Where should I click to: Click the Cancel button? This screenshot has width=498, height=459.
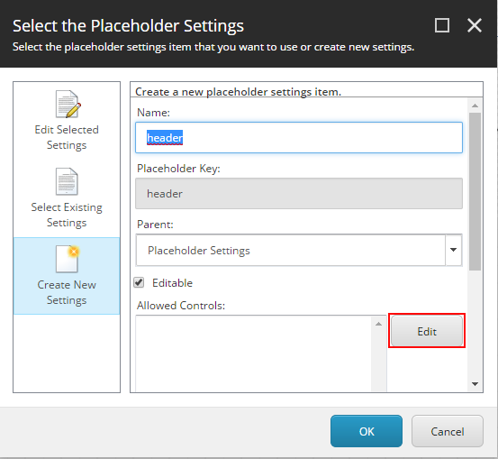point(448,431)
